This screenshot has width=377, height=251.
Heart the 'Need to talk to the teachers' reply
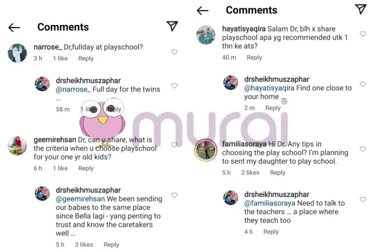click(x=363, y=200)
